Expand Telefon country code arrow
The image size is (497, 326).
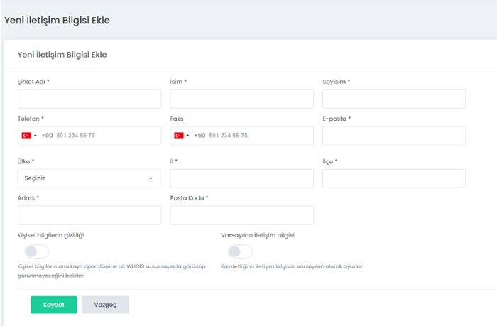click(35, 136)
